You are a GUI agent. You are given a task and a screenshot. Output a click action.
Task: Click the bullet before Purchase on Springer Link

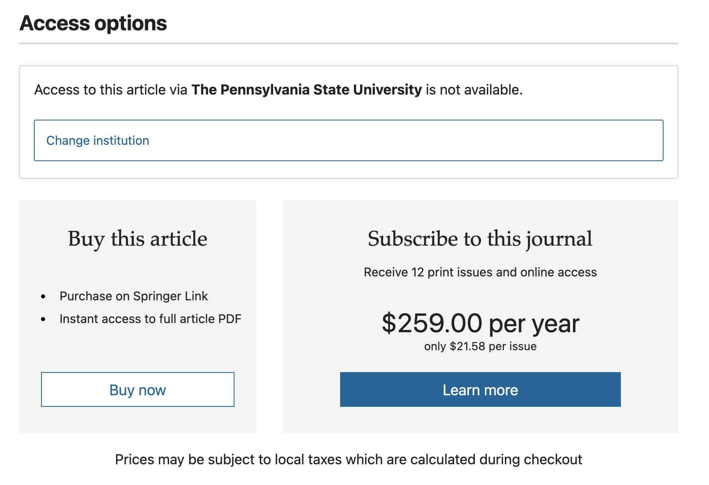tap(43, 297)
